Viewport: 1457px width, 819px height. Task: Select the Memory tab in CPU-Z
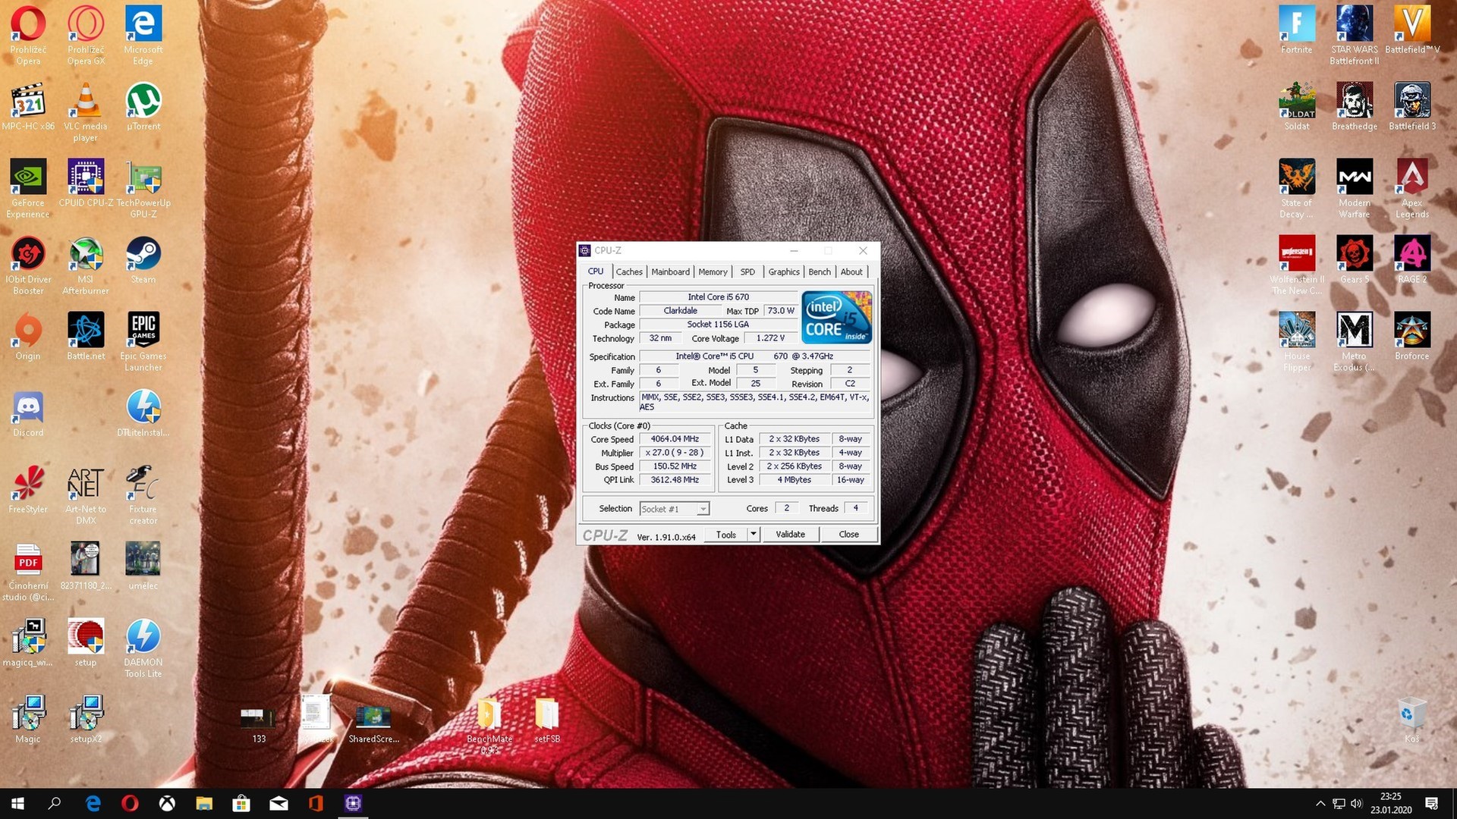713,271
